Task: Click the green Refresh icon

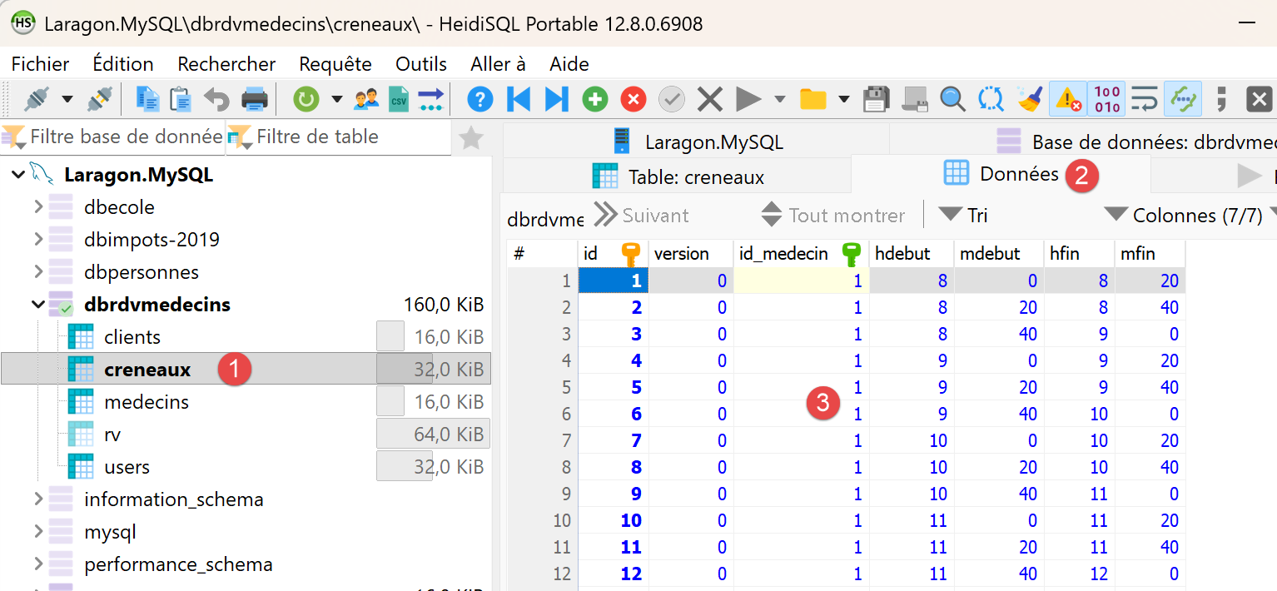Action: click(x=306, y=100)
